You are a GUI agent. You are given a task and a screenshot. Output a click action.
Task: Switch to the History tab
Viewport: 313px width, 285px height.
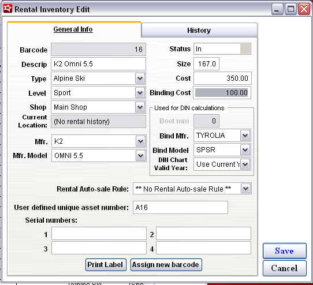click(199, 31)
